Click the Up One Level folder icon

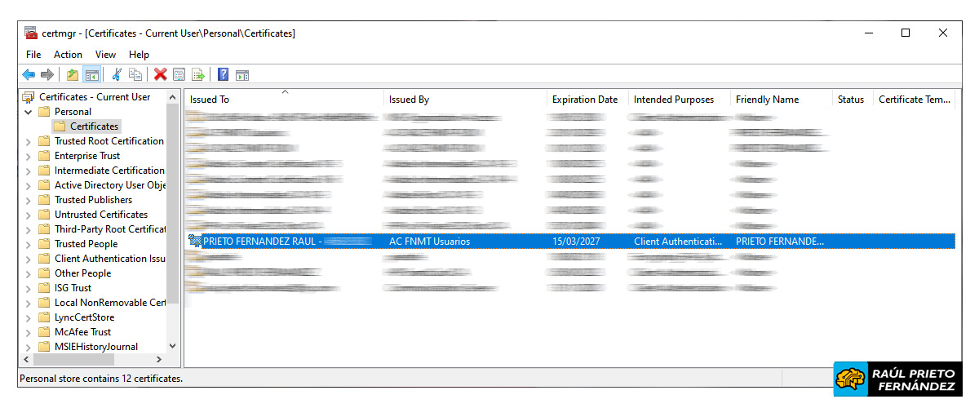[x=73, y=75]
